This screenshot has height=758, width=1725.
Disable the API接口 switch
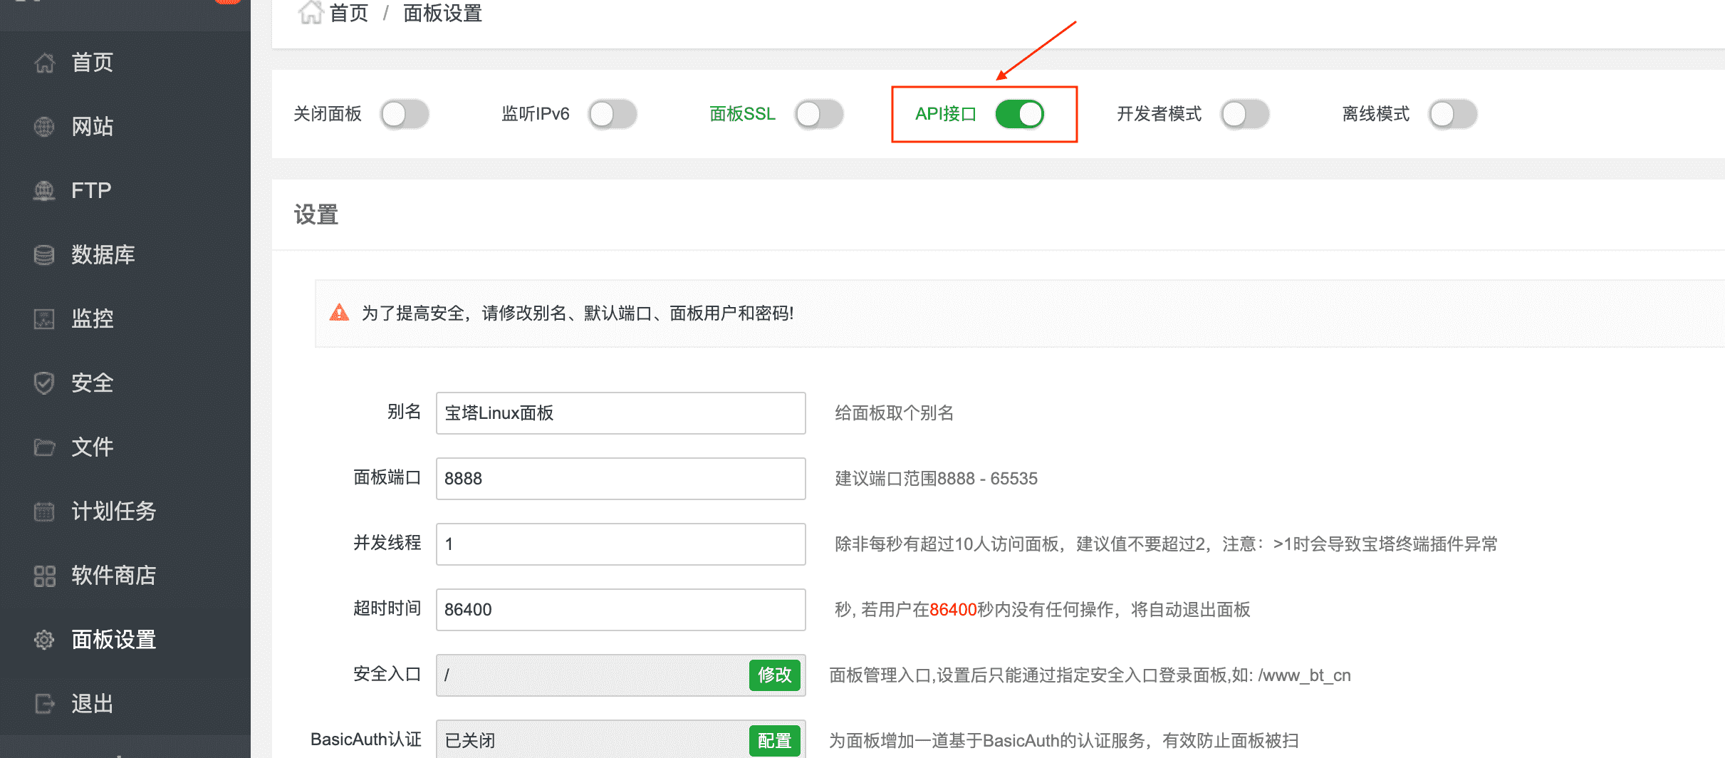click(1020, 114)
